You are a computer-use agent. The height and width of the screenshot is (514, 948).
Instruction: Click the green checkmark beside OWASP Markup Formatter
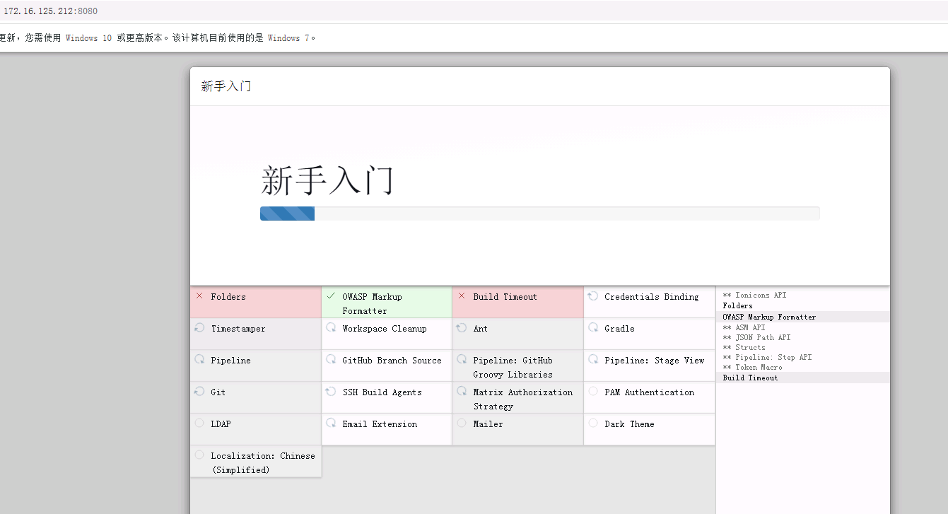coord(331,296)
